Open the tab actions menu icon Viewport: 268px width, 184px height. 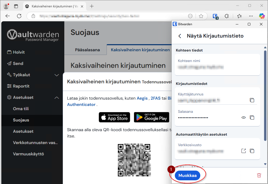click(16, 6)
